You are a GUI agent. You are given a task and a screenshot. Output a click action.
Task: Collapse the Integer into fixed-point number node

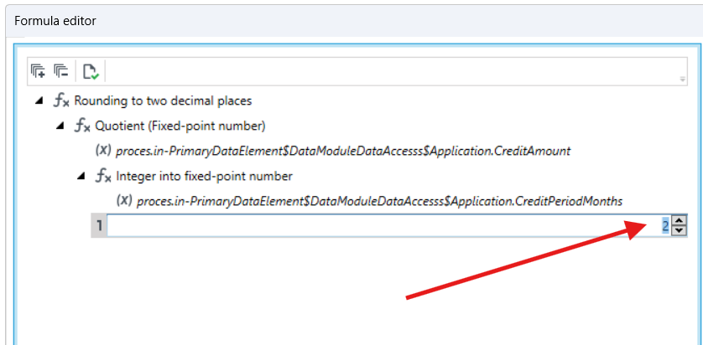point(81,177)
